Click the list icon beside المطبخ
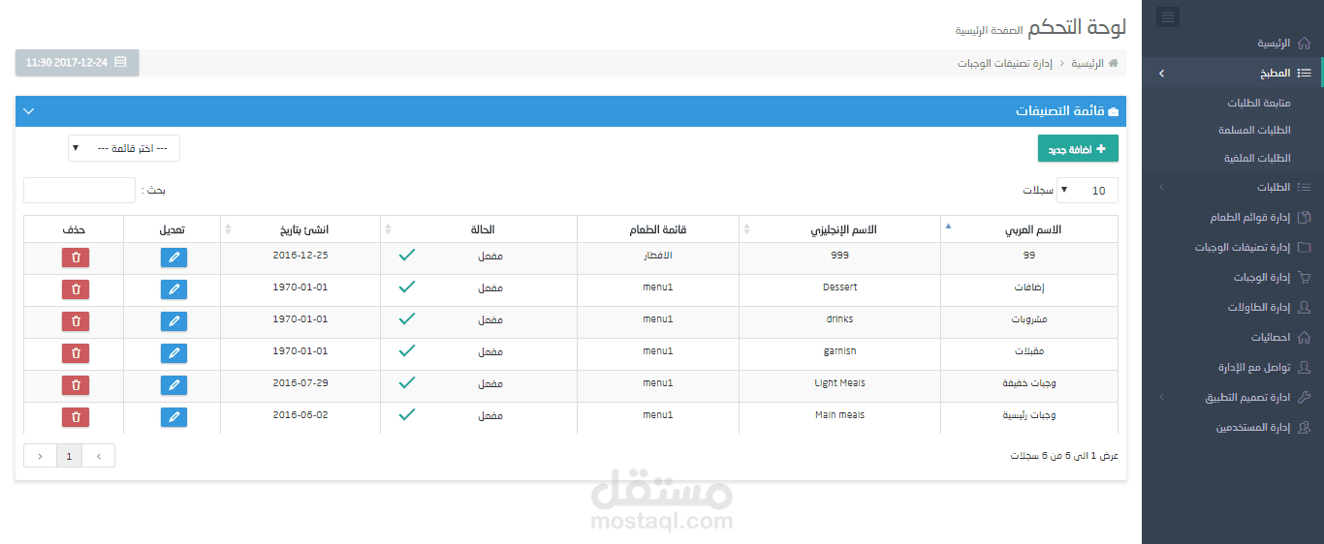This screenshot has height=544, width=1324. click(x=1304, y=73)
